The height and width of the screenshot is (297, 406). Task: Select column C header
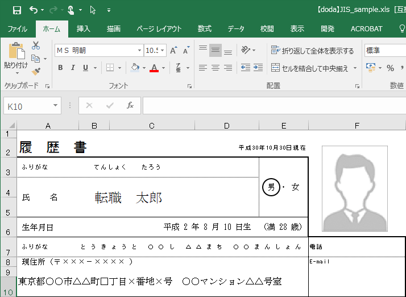coord(152,126)
